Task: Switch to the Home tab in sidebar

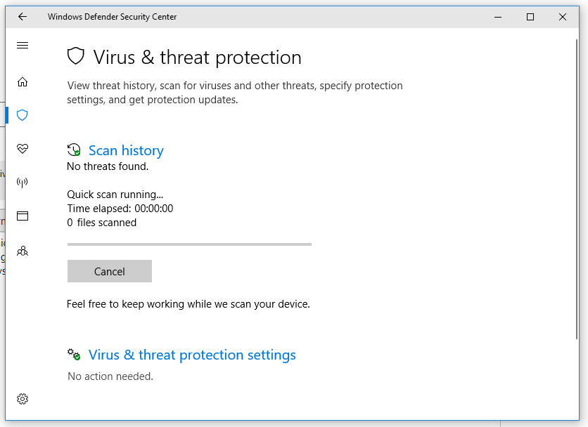Action: (22, 81)
